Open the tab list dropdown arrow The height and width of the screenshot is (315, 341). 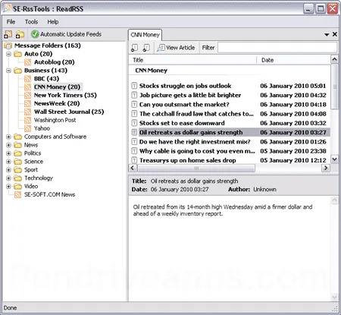tap(327, 34)
